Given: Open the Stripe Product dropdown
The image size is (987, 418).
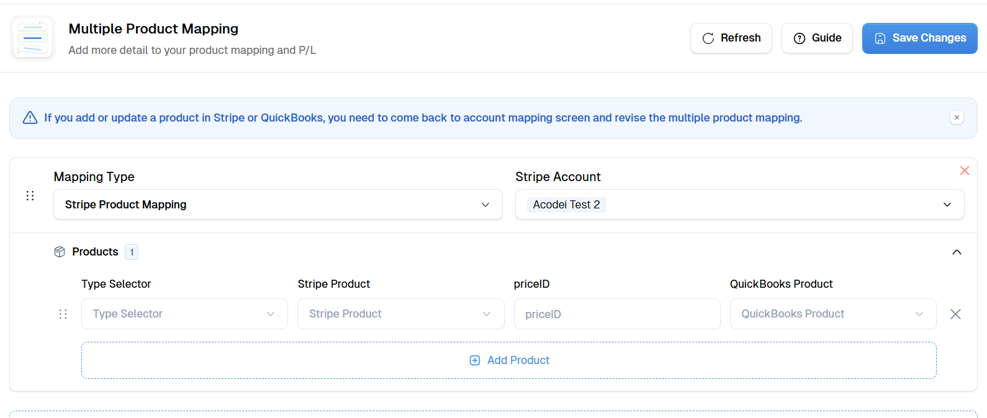Looking at the screenshot, I should click(x=401, y=314).
